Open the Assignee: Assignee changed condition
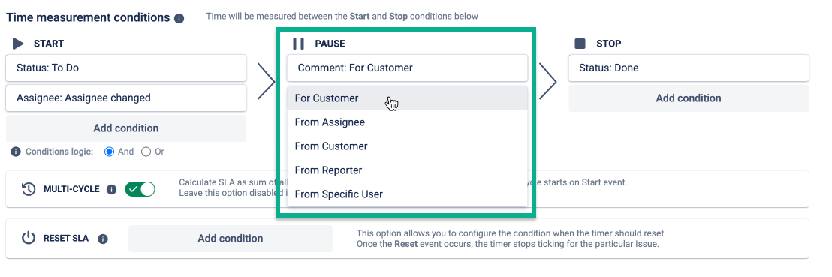 click(x=125, y=98)
